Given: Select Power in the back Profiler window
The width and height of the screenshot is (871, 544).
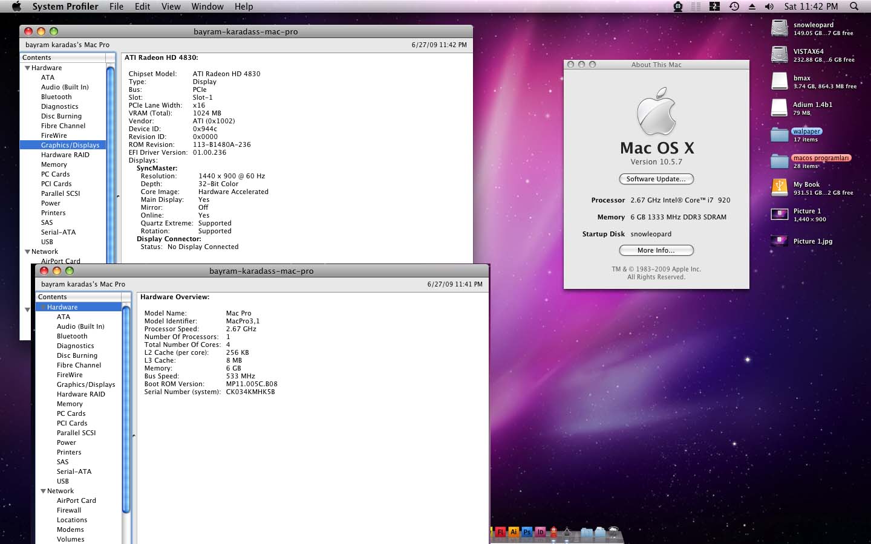Looking at the screenshot, I should pos(51,203).
